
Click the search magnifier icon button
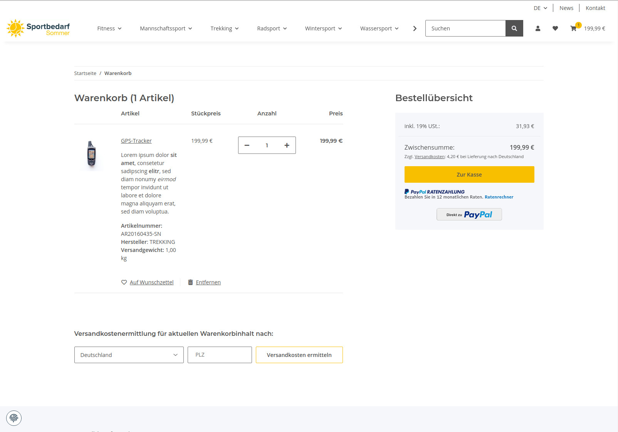pos(514,28)
